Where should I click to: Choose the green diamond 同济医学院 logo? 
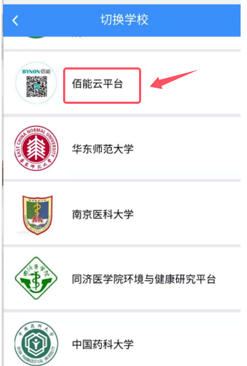coord(36,278)
